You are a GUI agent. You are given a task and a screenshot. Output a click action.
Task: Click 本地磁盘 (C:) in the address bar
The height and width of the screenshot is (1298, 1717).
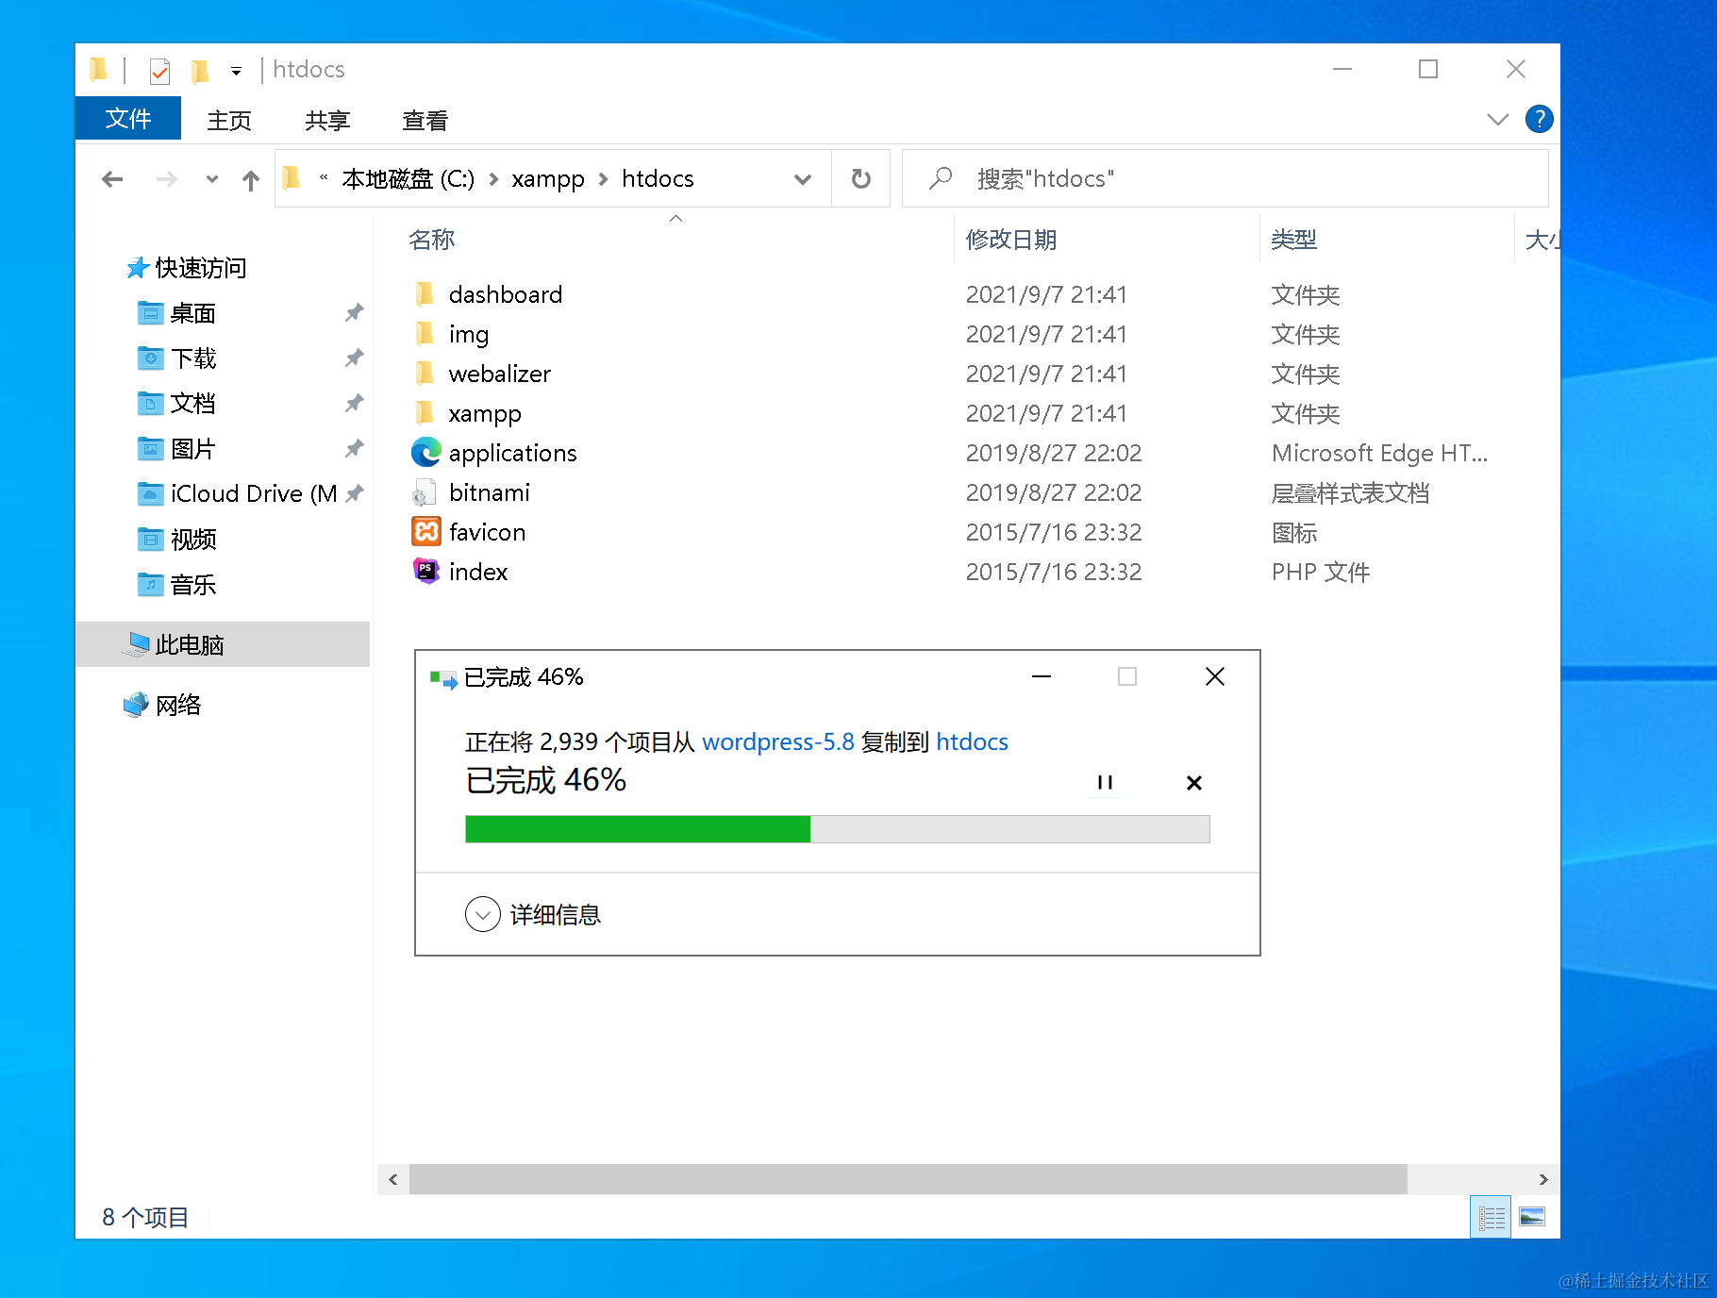click(x=408, y=179)
